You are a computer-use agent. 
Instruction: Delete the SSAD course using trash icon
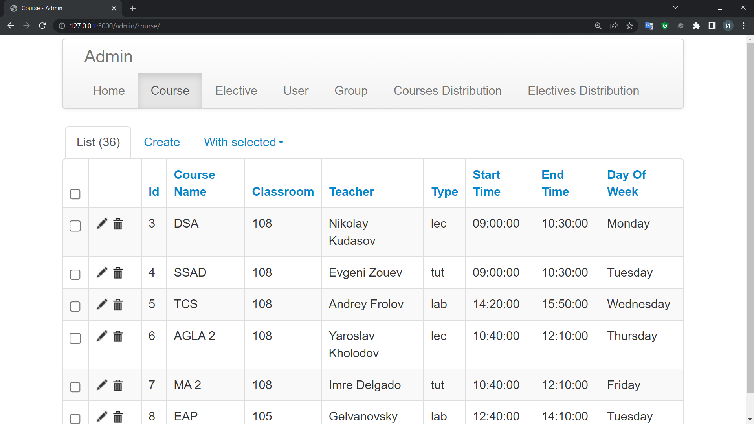pyautogui.click(x=118, y=273)
